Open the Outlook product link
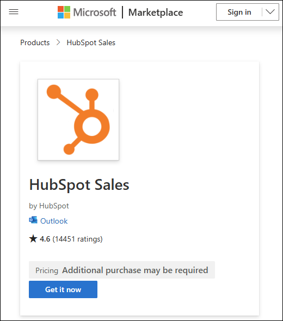Image resolution: width=283 pixels, height=321 pixels. pos(54,221)
